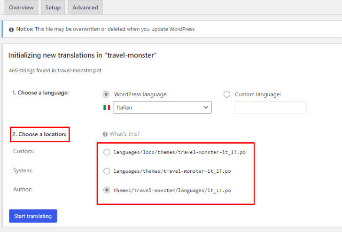Open the What's this? help link
Screen dimensions: 342x232
tap(124, 134)
